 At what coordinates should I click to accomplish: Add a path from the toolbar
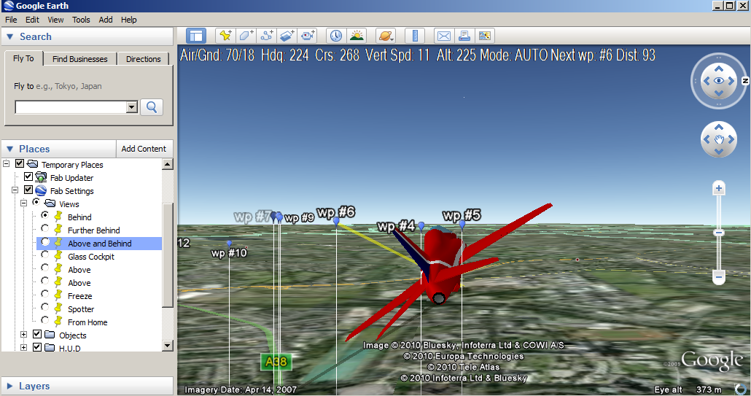[267, 36]
